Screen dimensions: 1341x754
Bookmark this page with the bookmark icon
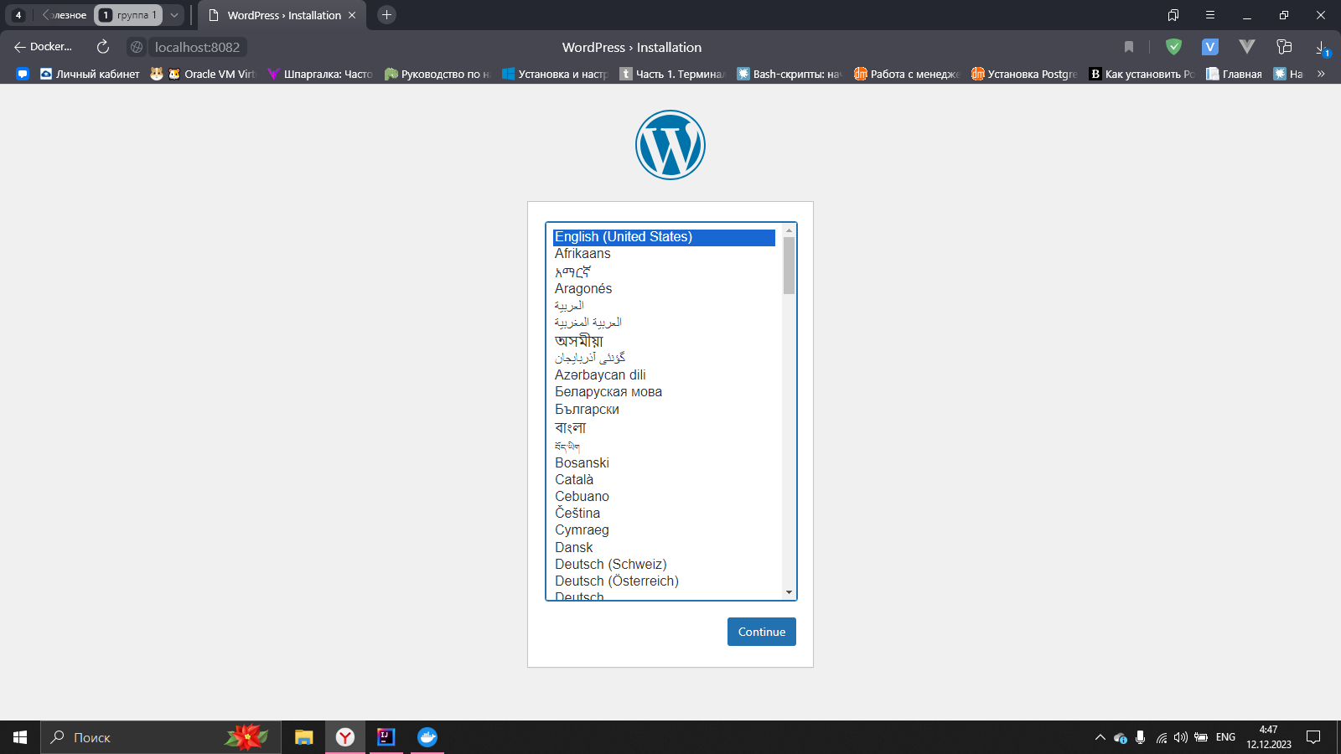[x=1129, y=47]
